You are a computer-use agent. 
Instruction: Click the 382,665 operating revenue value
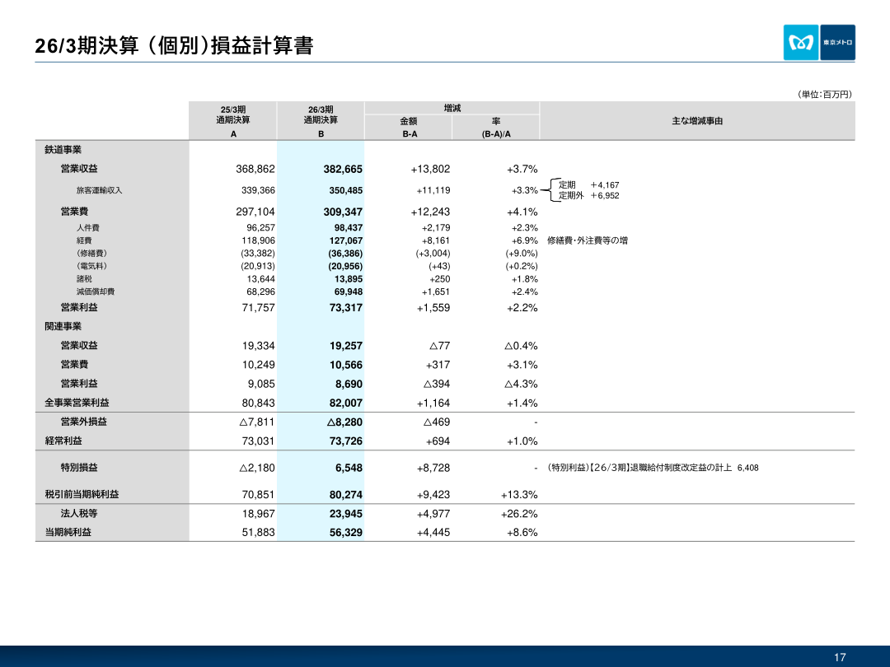[343, 169]
